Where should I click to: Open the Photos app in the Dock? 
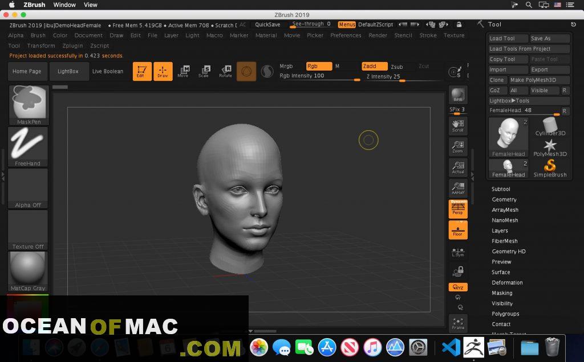click(259, 348)
